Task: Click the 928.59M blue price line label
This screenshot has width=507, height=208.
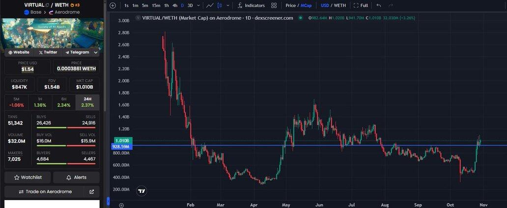Action: [120, 146]
